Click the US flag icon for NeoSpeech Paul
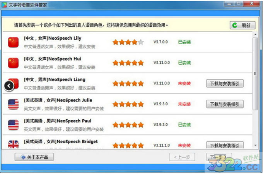This screenshot has width=263, height=174. click(13, 125)
